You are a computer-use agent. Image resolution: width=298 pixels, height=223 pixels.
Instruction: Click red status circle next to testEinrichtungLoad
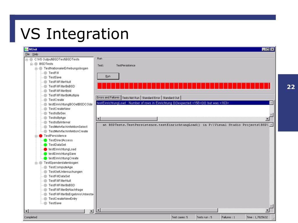45,149
